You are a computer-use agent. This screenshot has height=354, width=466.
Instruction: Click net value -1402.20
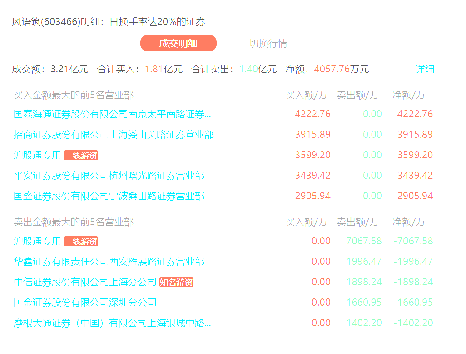(413, 323)
